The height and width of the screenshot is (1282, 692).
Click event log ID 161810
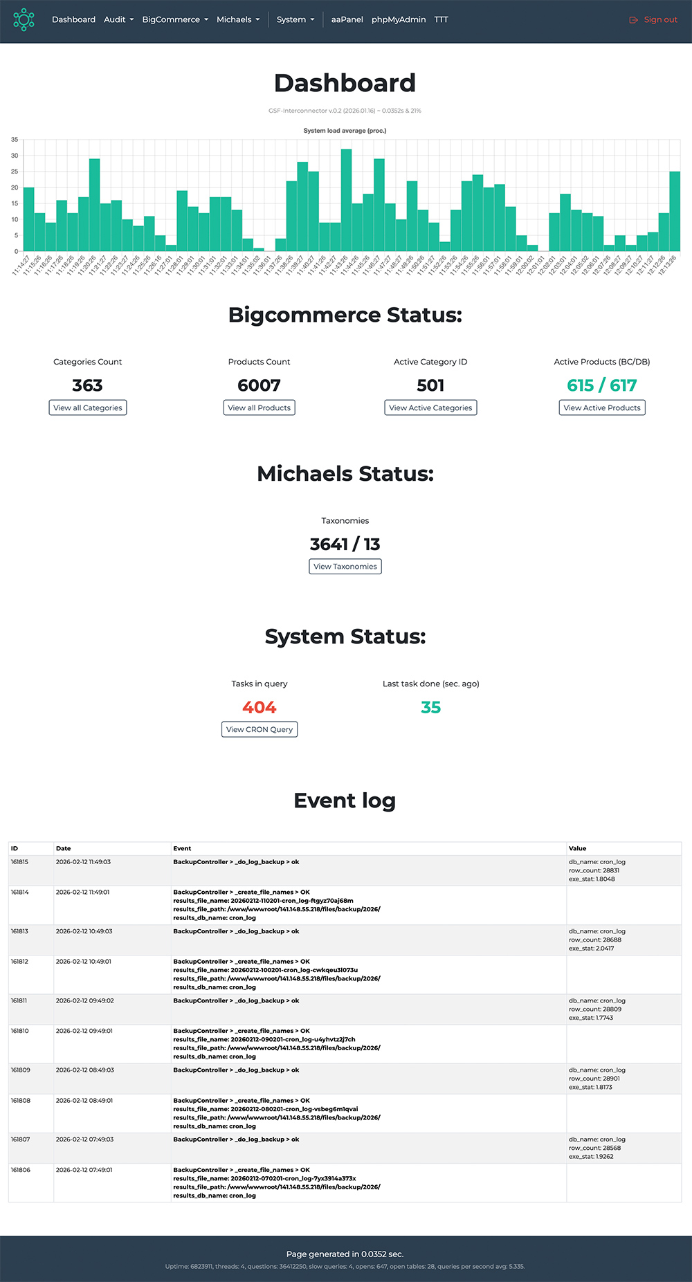[x=19, y=1031]
